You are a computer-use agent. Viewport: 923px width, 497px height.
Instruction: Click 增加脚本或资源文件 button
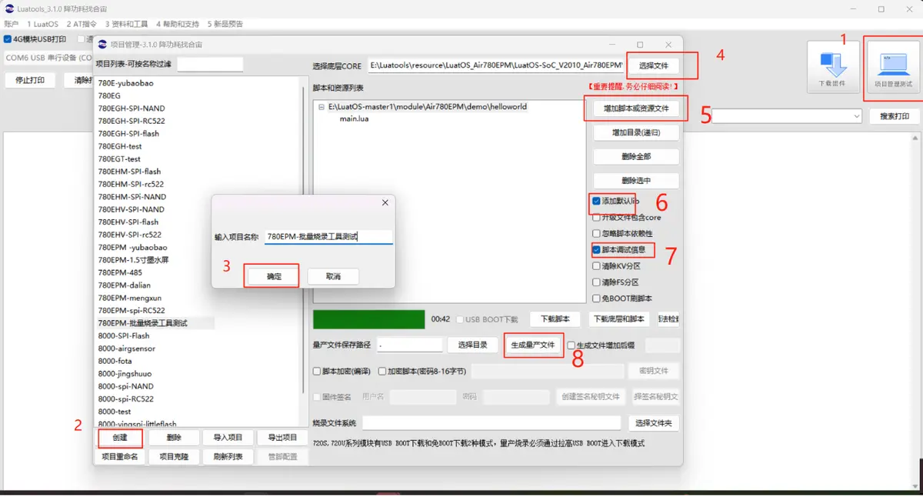click(636, 109)
